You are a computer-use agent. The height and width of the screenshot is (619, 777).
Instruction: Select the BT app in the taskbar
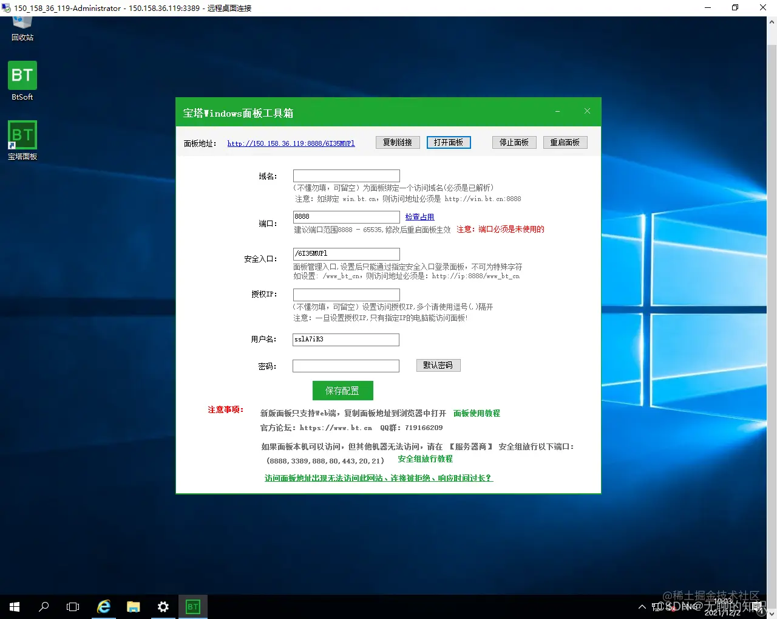[x=193, y=606]
